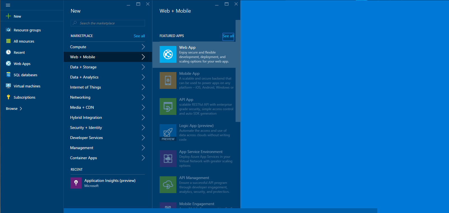Open the hamburger menu icon
This screenshot has width=449, height=213.
point(8,5)
